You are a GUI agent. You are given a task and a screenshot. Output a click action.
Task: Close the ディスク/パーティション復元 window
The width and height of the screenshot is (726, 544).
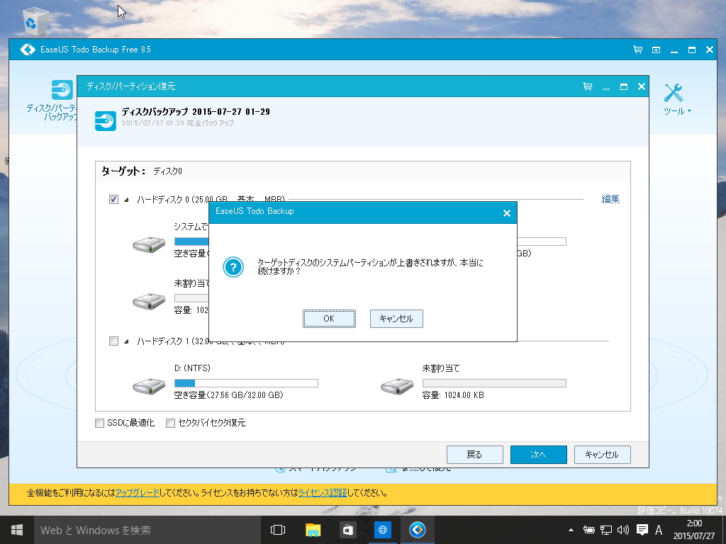(641, 86)
